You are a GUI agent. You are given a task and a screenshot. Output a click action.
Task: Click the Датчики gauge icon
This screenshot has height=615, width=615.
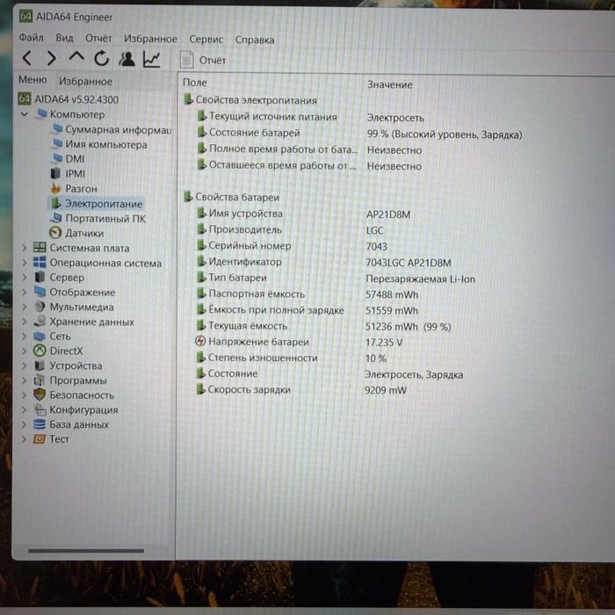55,233
